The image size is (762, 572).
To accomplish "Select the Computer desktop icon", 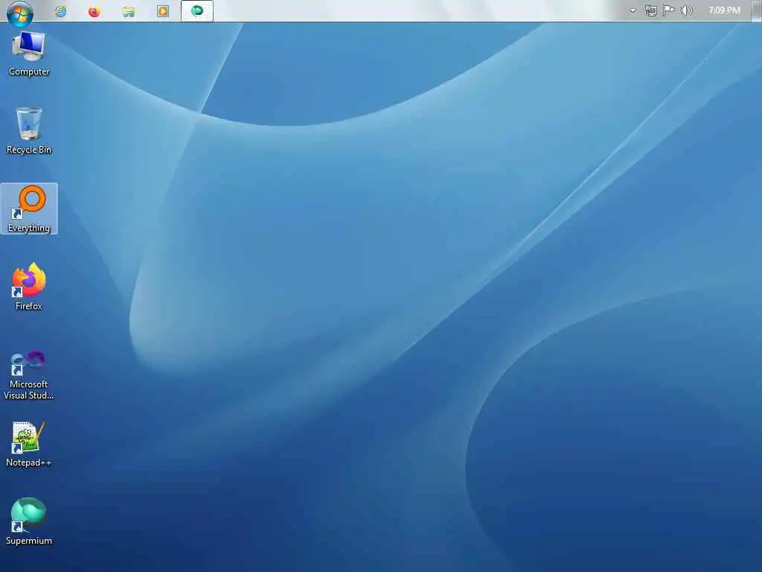I will pyautogui.click(x=29, y=54).
